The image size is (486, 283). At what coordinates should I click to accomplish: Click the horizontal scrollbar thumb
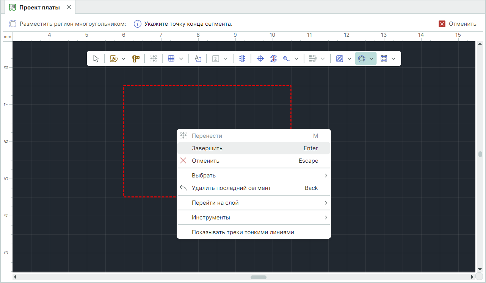[258, 277]
